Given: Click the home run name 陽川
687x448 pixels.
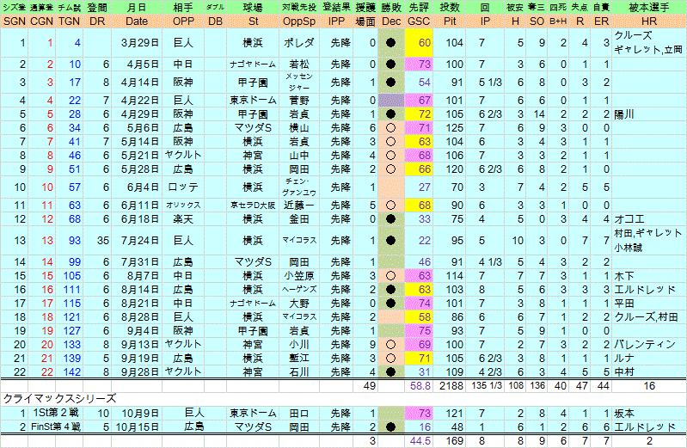Looking at the screenshot, I should point(624,114).
